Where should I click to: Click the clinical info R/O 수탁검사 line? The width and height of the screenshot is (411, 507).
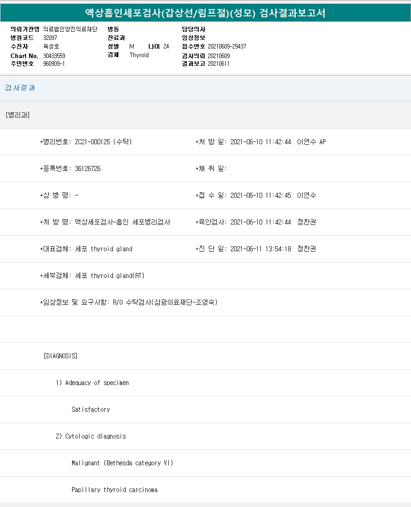129,302
